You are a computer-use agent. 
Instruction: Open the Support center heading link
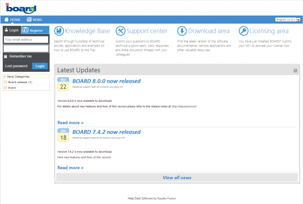147,31
